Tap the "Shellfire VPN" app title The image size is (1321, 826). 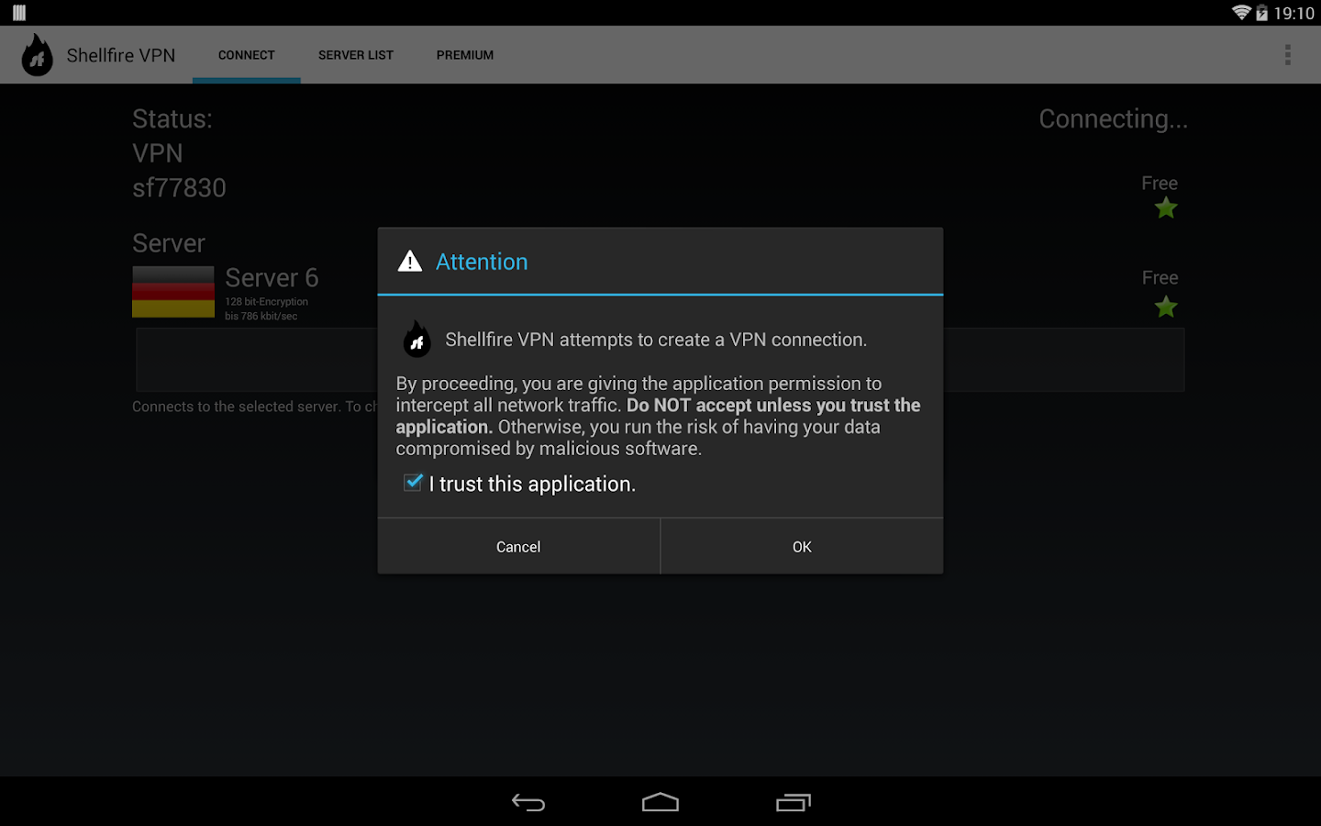121,55
